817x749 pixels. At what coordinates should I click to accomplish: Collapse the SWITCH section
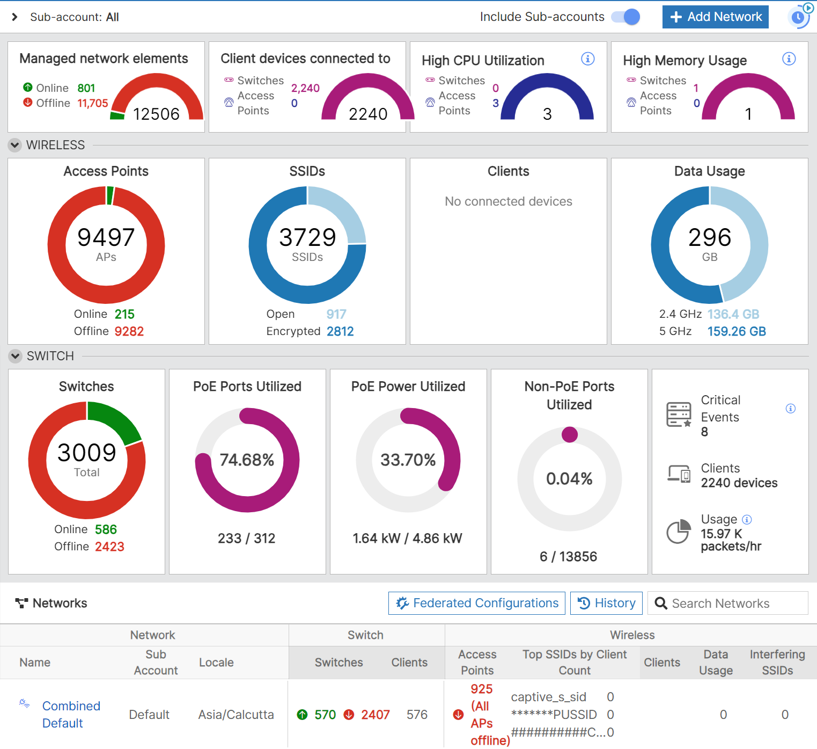point(14,356)
